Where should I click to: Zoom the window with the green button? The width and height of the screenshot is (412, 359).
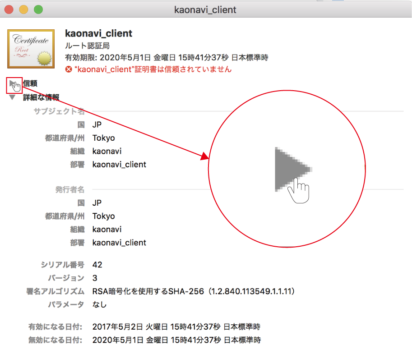click(38, 9)
